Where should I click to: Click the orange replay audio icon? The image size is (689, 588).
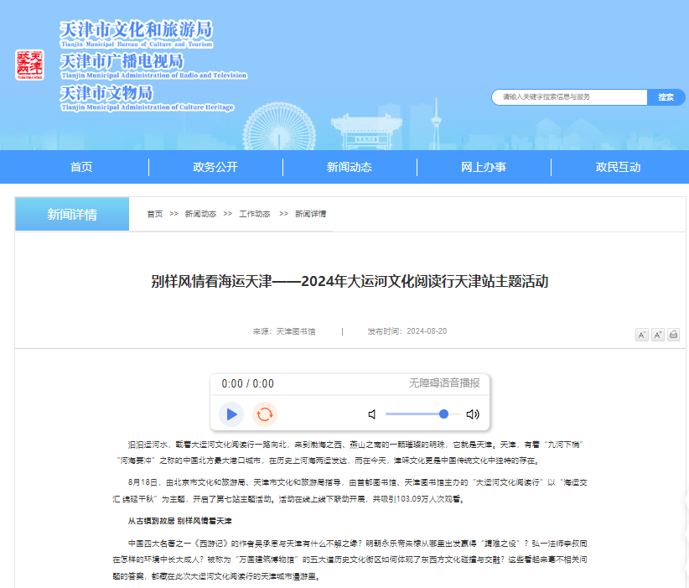point(265,414)
